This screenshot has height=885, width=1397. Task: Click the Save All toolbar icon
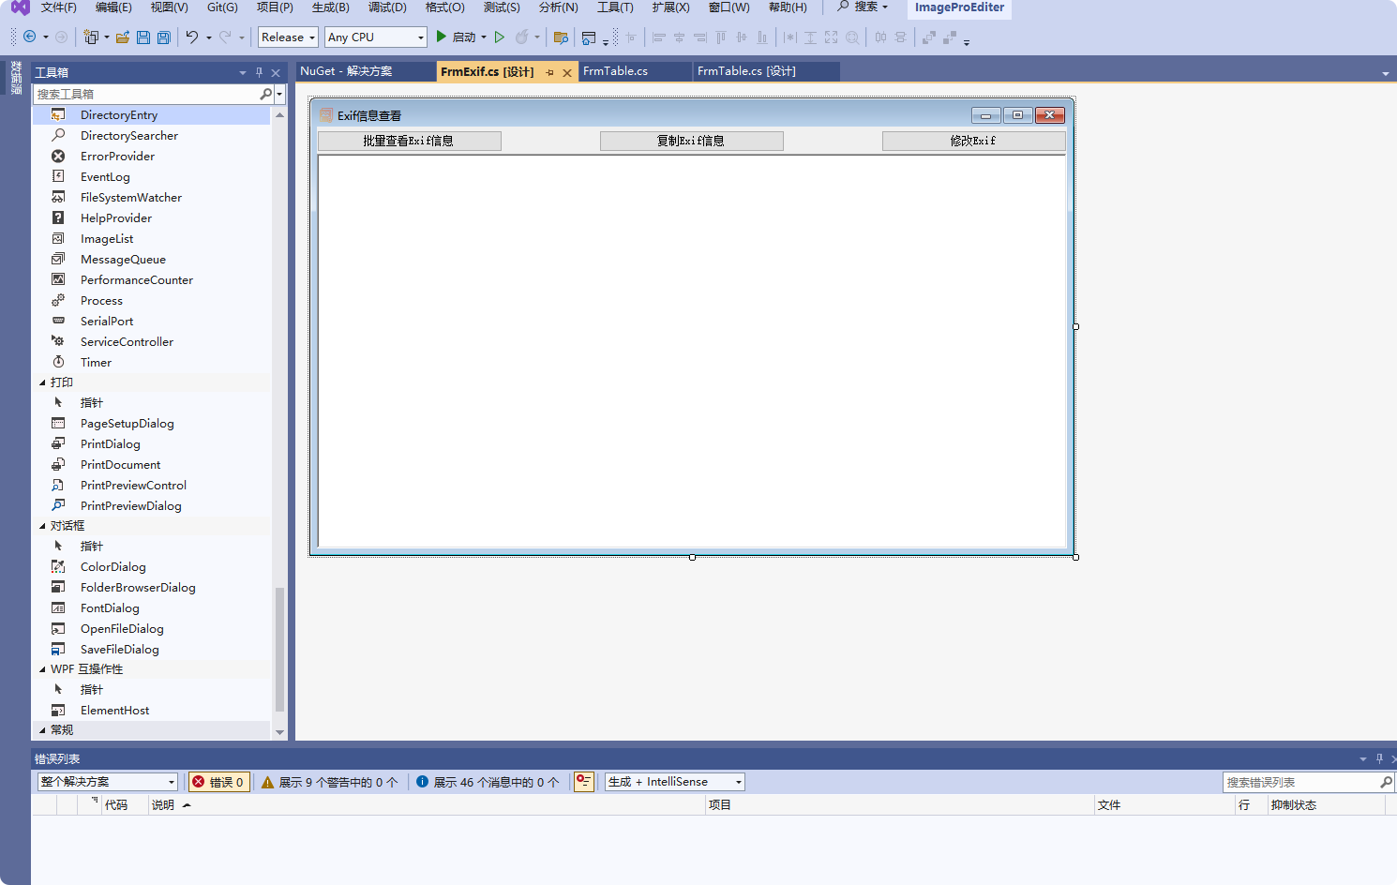click(164, 37)
